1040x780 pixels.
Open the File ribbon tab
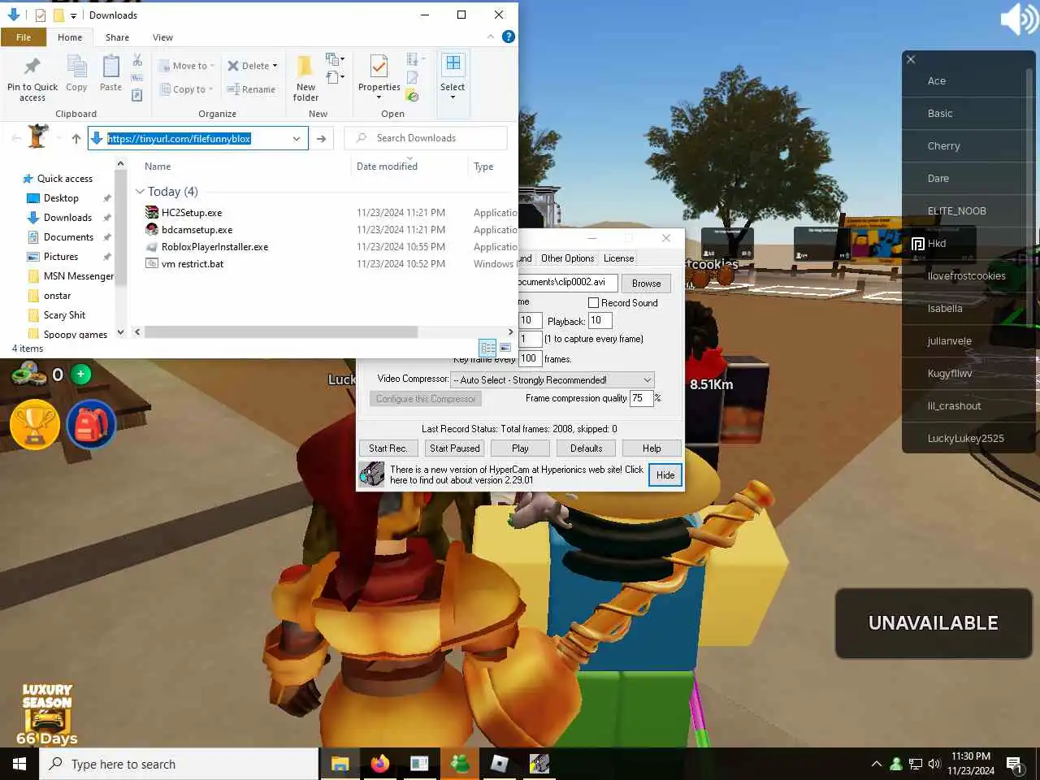[x=24, y=37]
